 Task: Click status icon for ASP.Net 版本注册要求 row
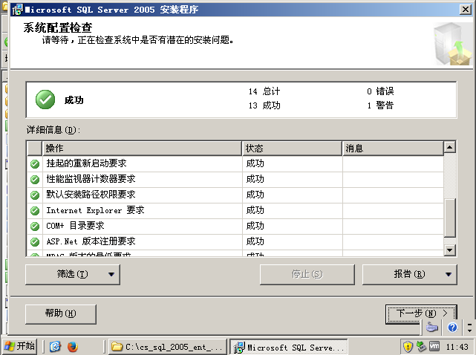tap(35, 241)
